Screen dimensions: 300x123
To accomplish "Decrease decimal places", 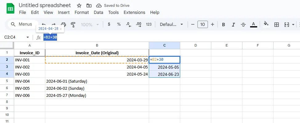I will click(129, 24).
